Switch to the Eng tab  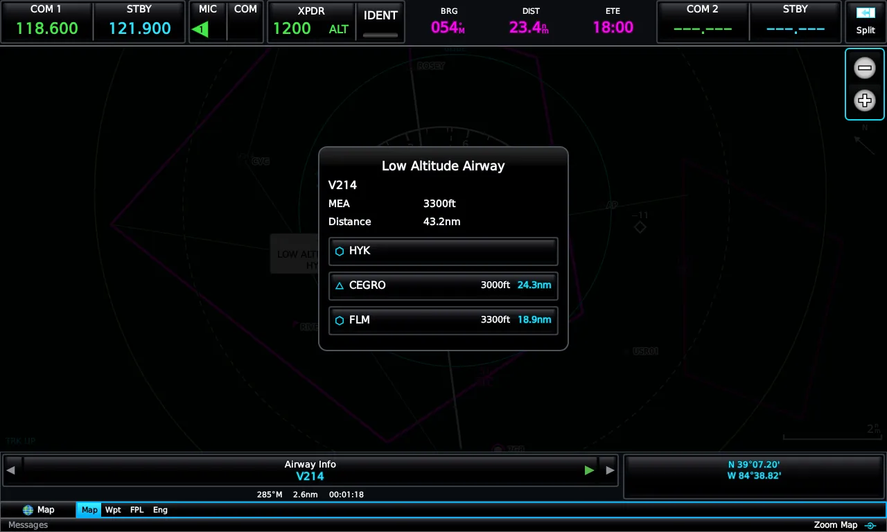[160, 510]
